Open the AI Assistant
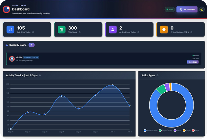This screenshot has height=139, width=207. click(187, 10)
